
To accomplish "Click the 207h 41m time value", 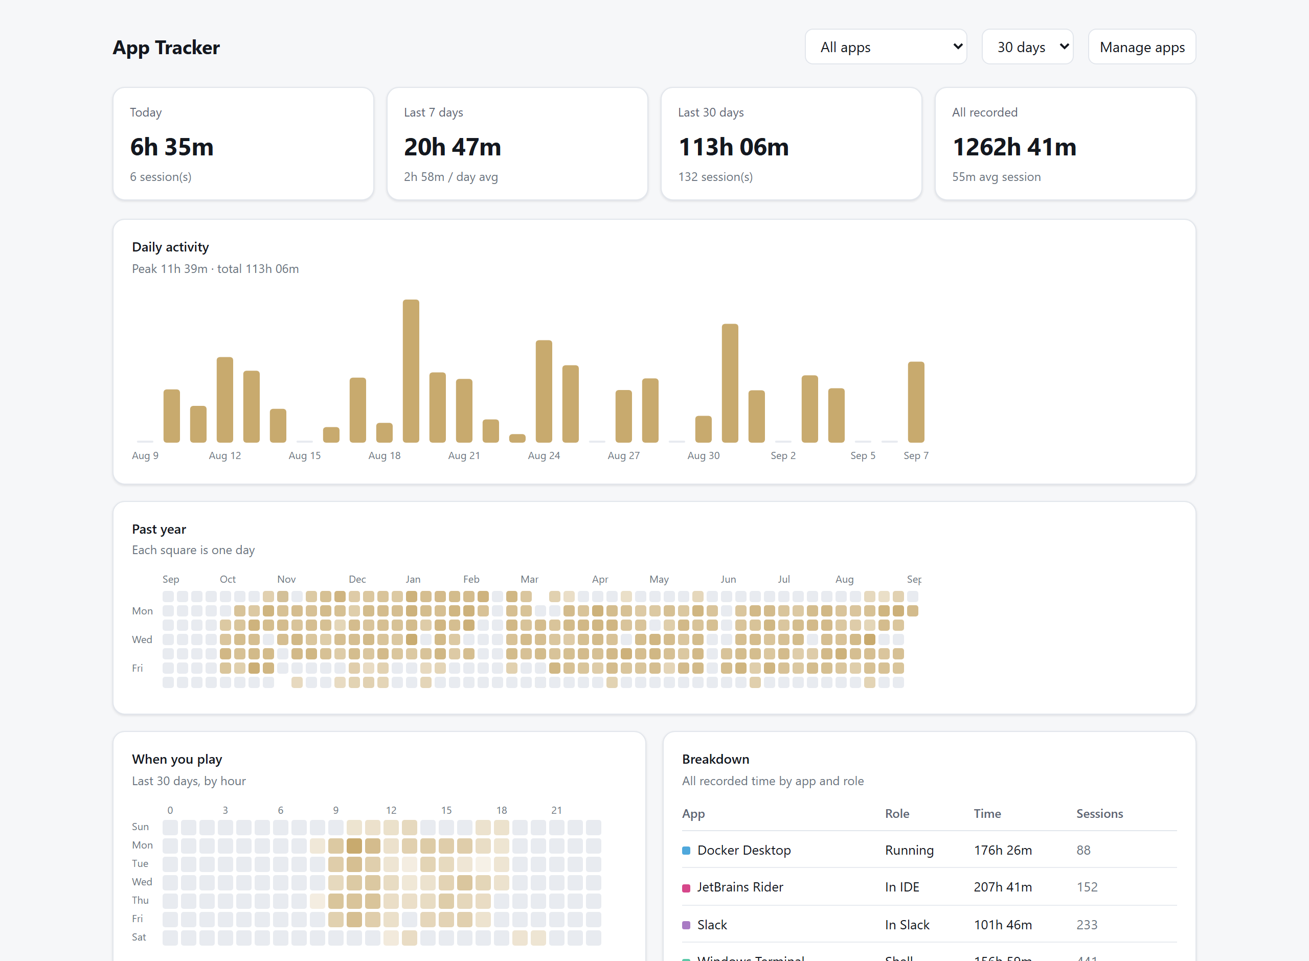I will [1003, 887].
